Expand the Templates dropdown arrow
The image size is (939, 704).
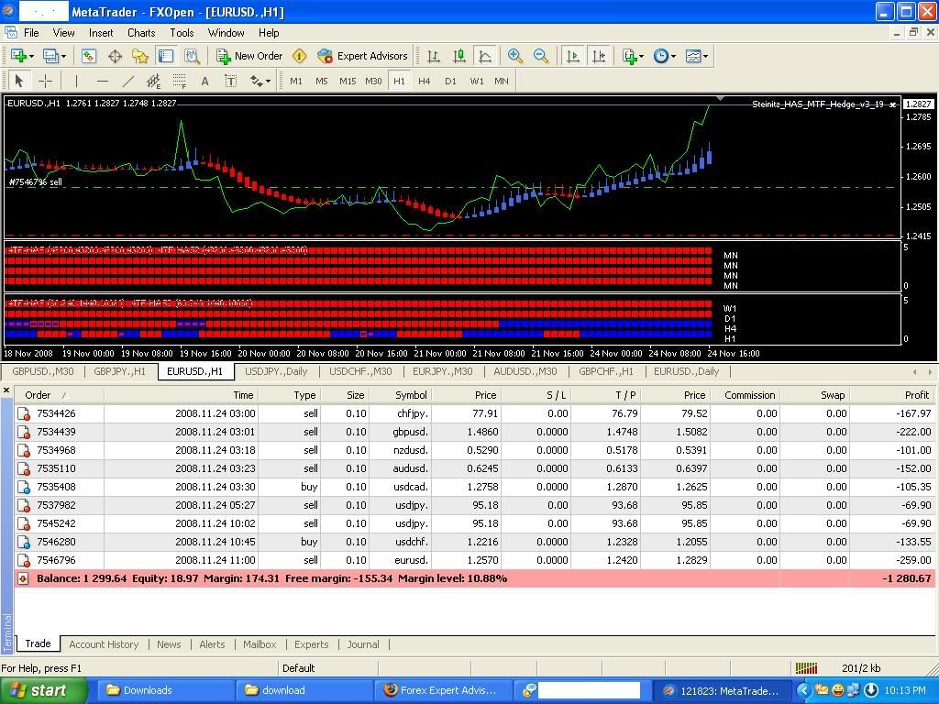pyautogui.click(x=705, y=56)
